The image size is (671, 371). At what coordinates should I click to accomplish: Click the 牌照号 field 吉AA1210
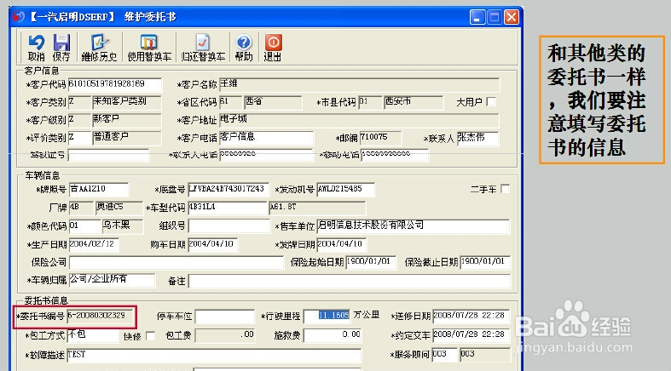tap(98, 190)
